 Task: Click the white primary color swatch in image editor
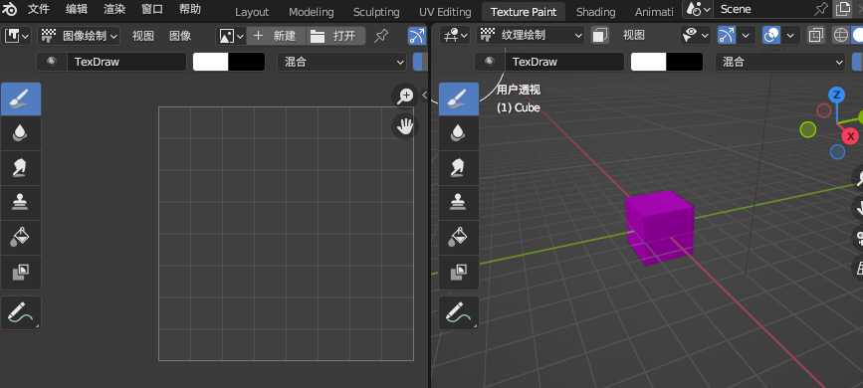pyautogui.click(x=210, y=62)
